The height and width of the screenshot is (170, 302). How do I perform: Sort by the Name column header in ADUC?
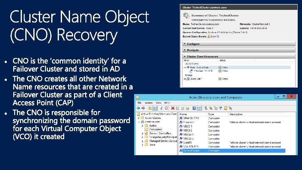tap(192, 114)
